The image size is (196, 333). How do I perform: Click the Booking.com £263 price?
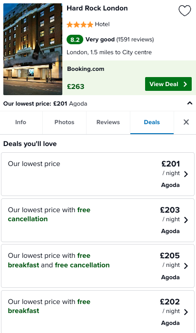(x=76, y=87)
